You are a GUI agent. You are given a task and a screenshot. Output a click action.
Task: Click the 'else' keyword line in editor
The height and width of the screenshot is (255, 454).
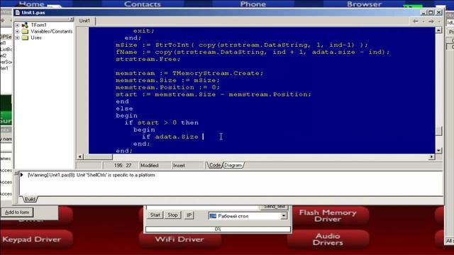tap(124, 108)
